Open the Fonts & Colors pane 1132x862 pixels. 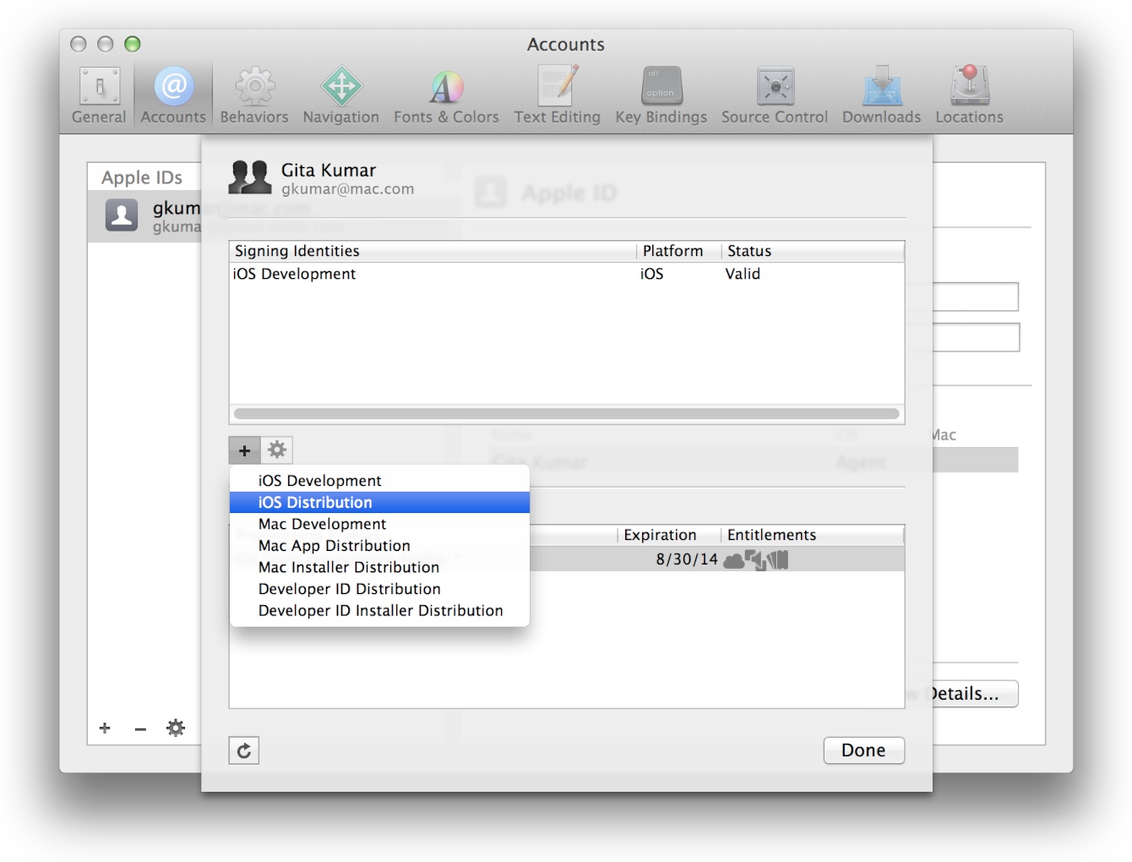pyautogui.click(x=446, y=96)
